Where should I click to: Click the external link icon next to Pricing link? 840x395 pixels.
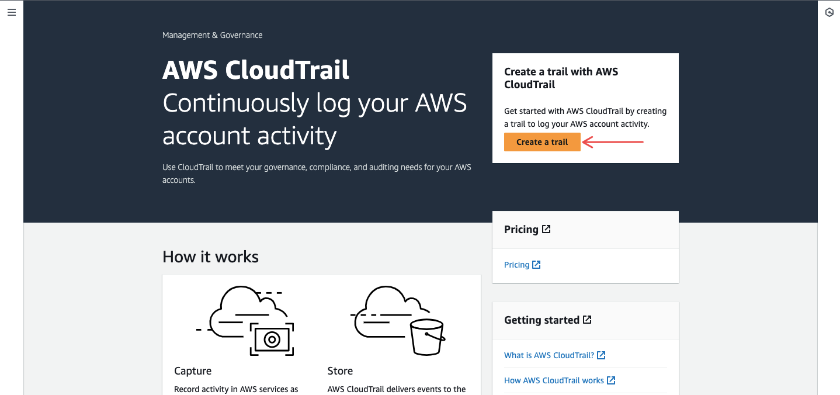click(537, 264)
